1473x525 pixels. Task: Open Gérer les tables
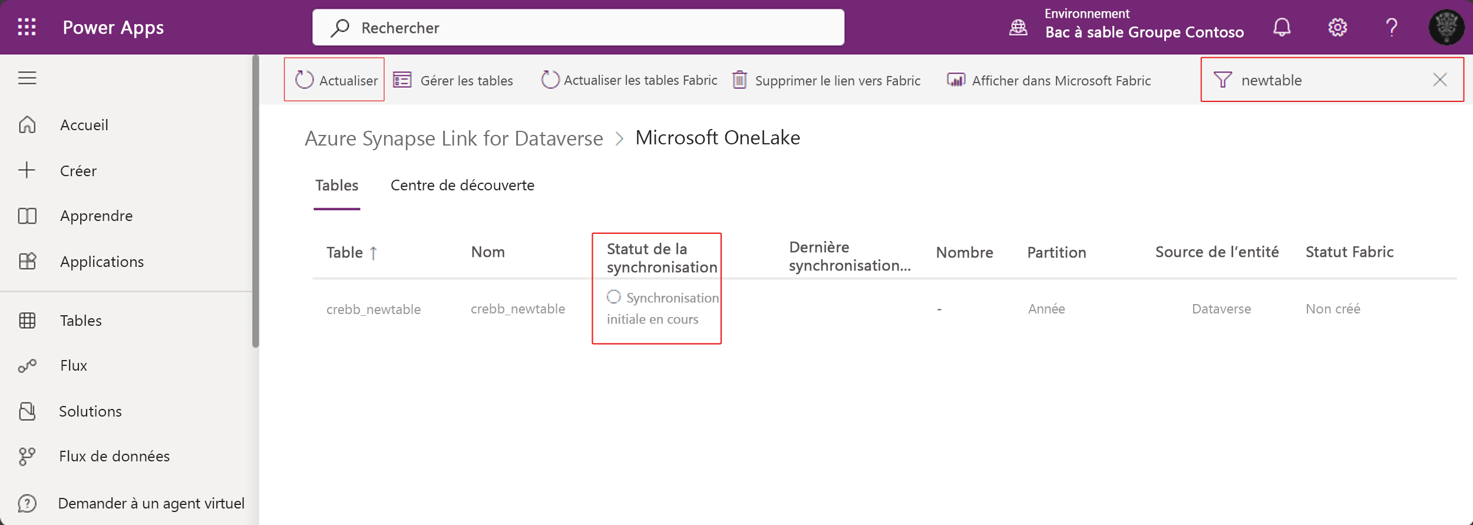pyautogui.click(x=467, y=80)
